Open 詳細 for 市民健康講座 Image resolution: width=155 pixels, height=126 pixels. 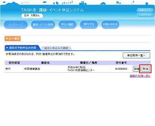click(136, 69)
